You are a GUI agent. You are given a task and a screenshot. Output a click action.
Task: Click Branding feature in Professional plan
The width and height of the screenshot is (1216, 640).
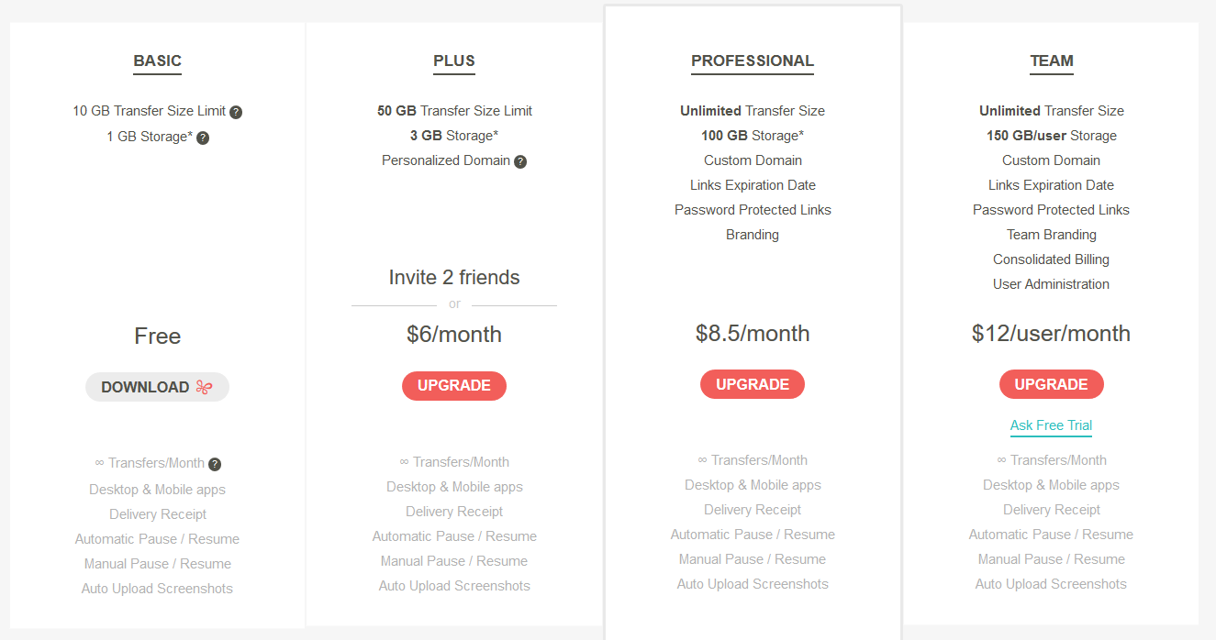click(753, 235)
